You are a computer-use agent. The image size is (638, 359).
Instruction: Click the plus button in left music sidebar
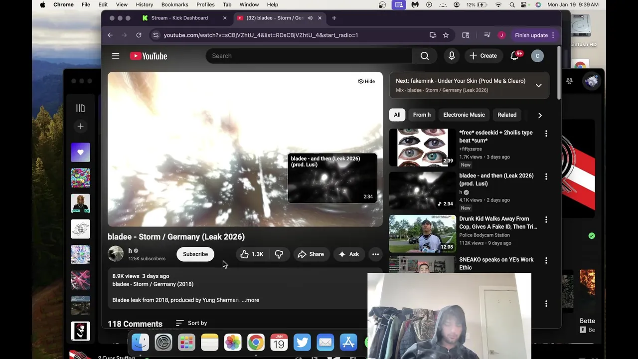pyautogui.click(x=80, y=126)
